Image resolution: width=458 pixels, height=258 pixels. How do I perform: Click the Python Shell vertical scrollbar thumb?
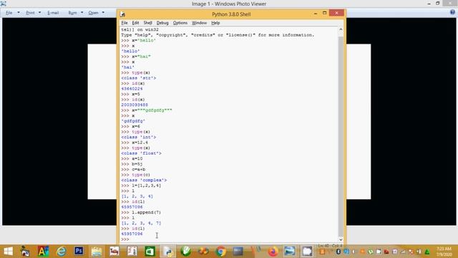click(341, 136)
